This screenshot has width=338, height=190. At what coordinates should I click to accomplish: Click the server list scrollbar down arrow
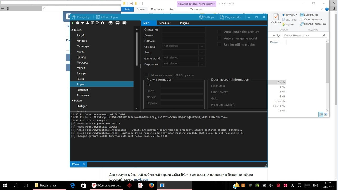click(137, 108)
